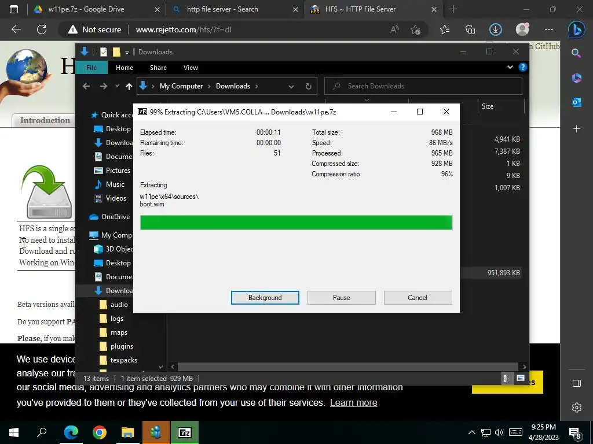The width and height of the screenshot is (593, 444).
Task: Cancel the w11pe.7z extraction
Action: click(418, 298)
